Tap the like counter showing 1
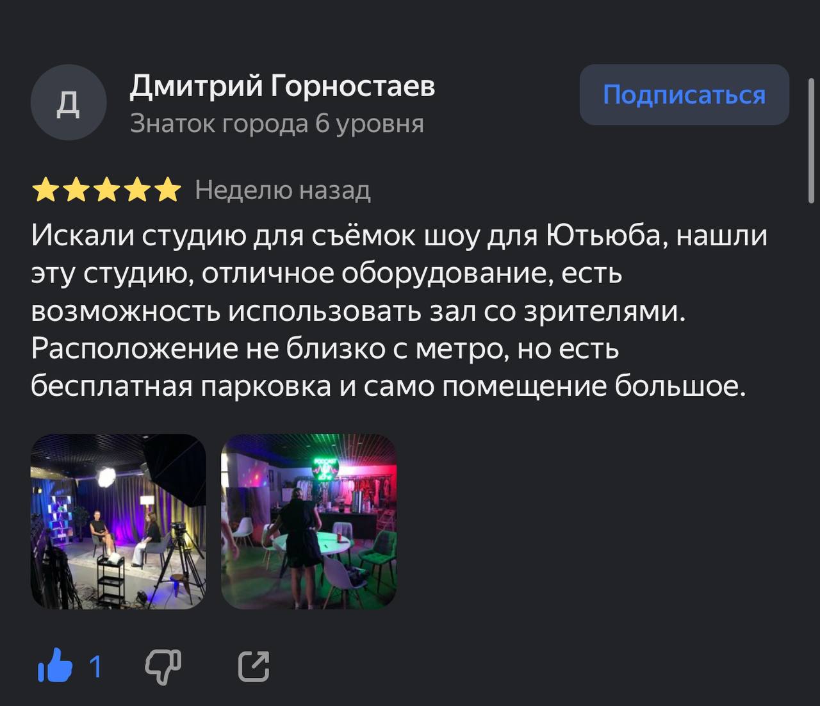Screen dimensions: 820x706 (95, 667)
